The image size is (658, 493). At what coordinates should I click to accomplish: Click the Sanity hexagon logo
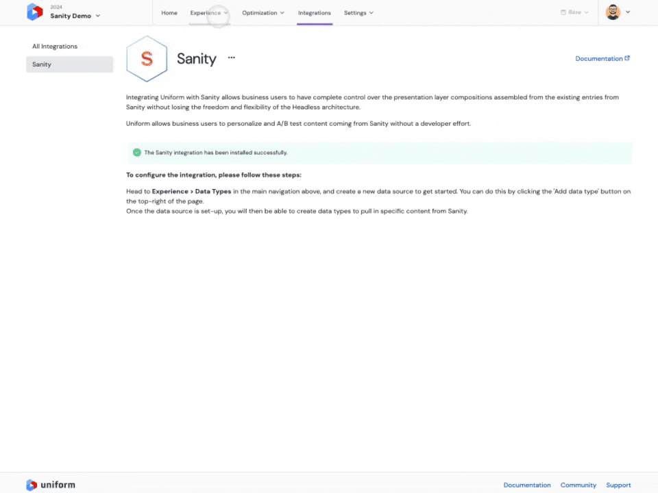[x=147, y=59]
